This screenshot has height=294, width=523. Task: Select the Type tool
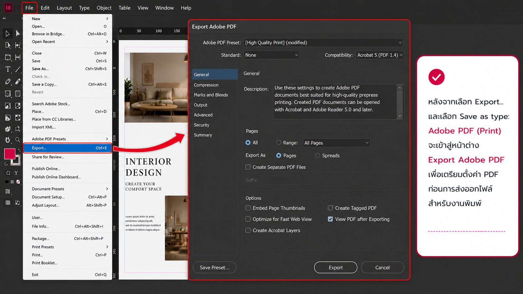(x=8, y=69)
